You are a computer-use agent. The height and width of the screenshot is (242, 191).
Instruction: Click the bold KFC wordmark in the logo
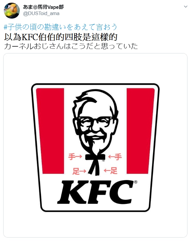pyautogui.click(x=95, y=192)
